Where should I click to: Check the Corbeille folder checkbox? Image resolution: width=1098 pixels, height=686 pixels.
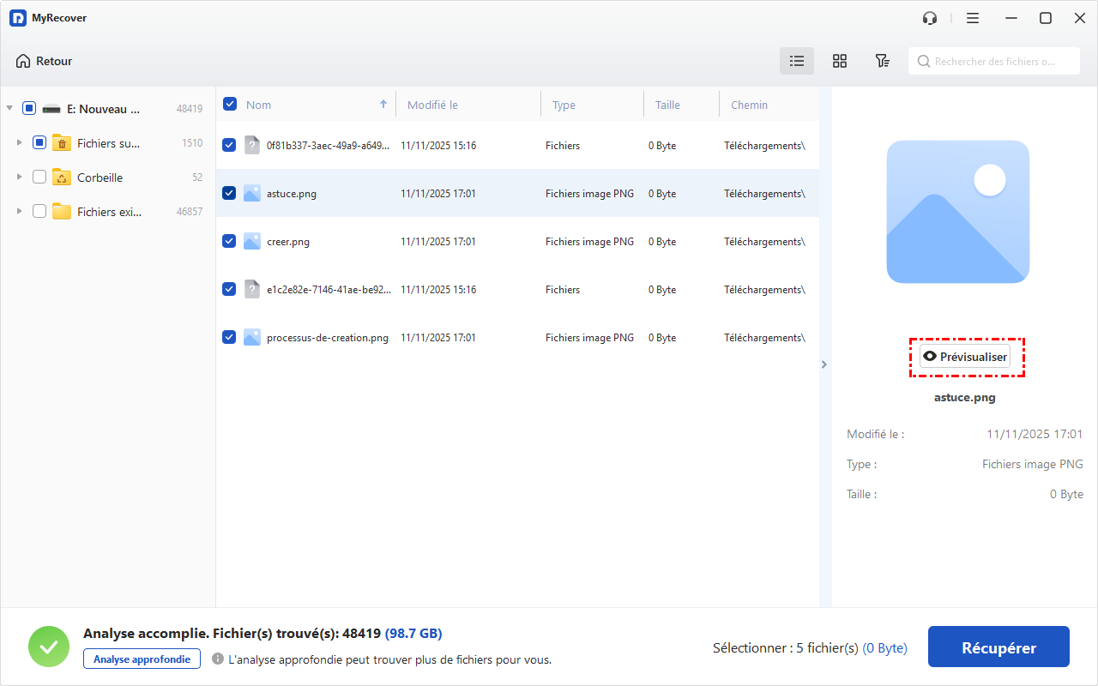[x=39, y=178]
